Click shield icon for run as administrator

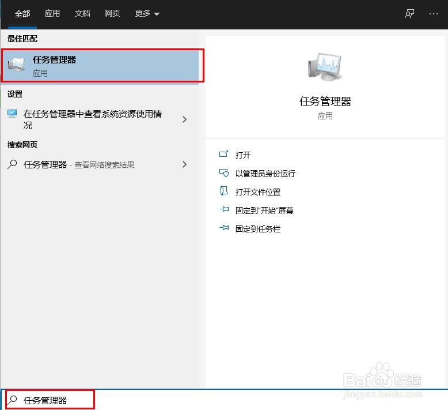coord(224,173)
